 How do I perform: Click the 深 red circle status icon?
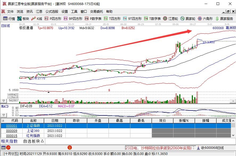tap(70, 148)
